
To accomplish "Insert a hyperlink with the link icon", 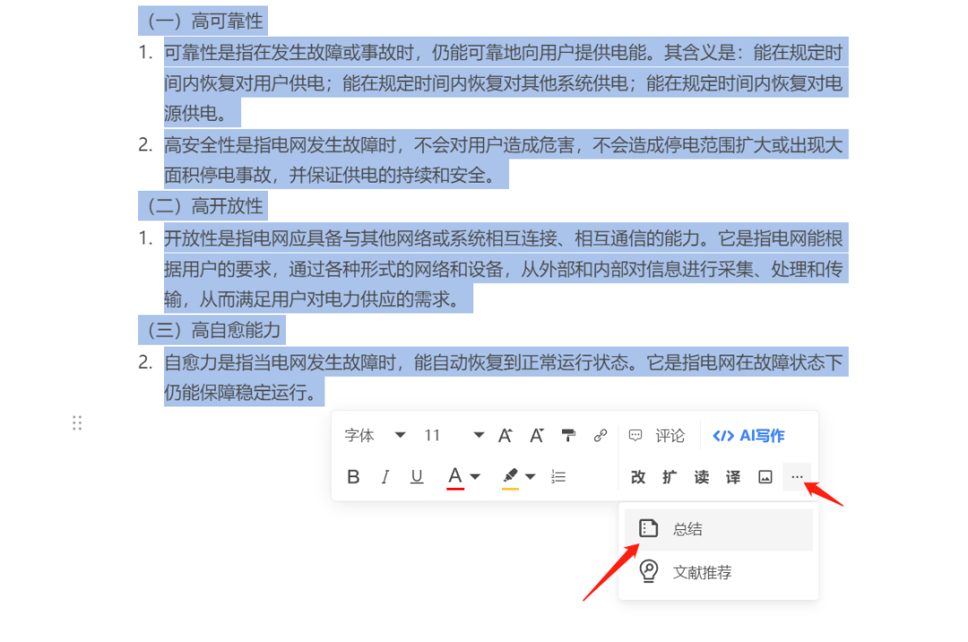I will 600,436.
